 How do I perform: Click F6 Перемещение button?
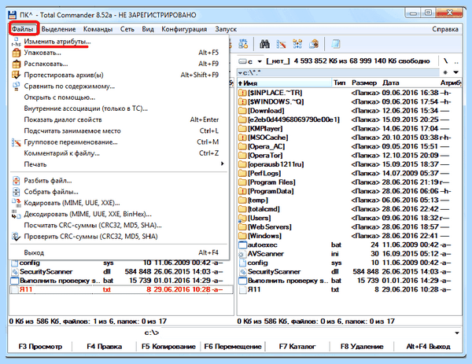pyautogui.click(x=233, y=347)
